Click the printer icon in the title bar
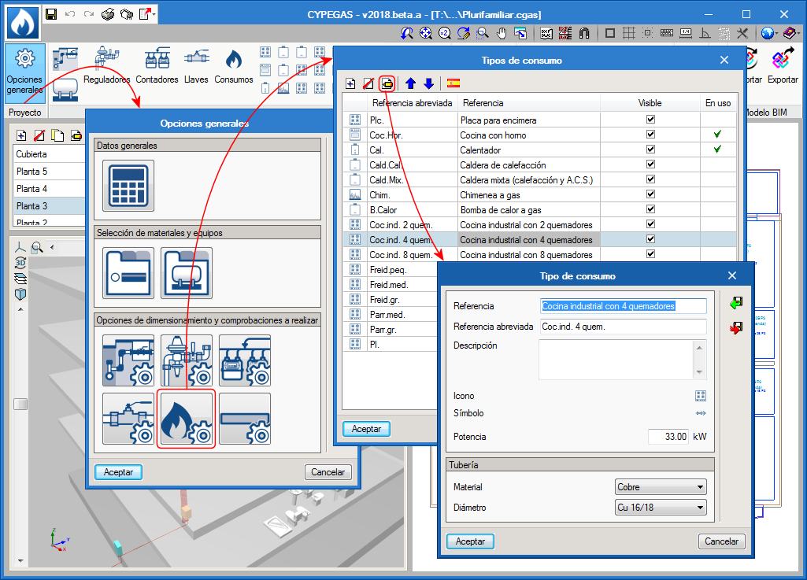The width and height of the screenshot is (807, 580). pos(108,14)
